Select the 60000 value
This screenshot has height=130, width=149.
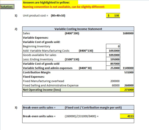[116, 85]
